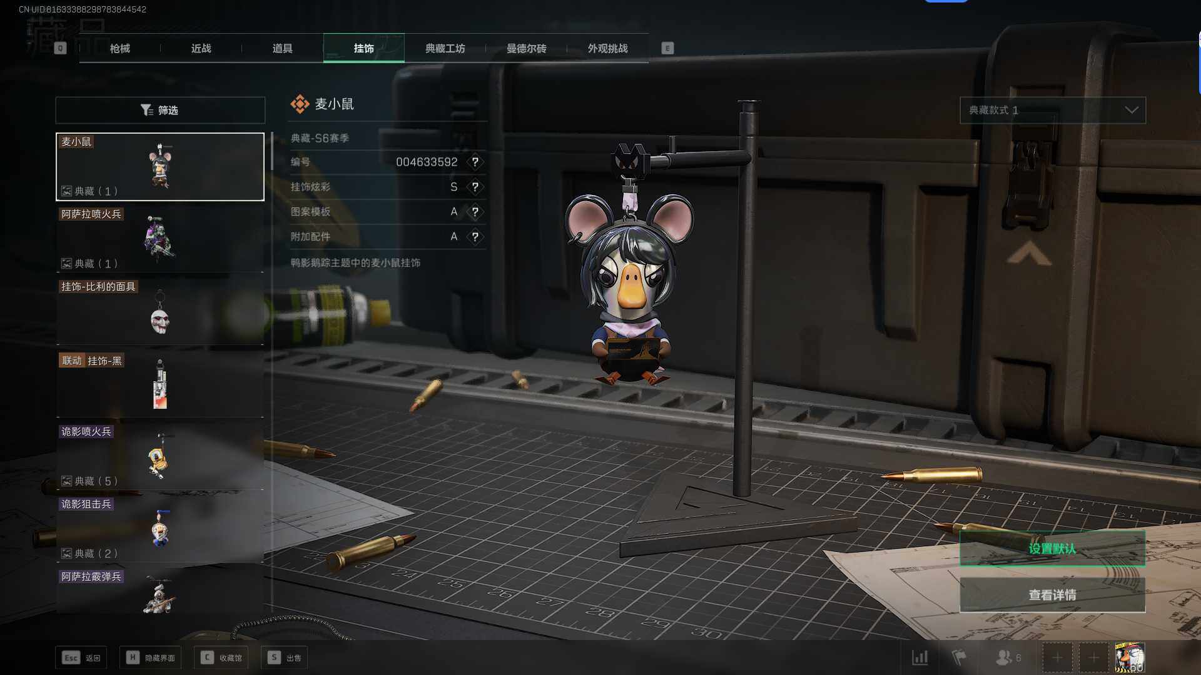This screenshot has height=675, width=1201.
Task: Click the flags icon in bottom bar
Action: coord(958,657)
